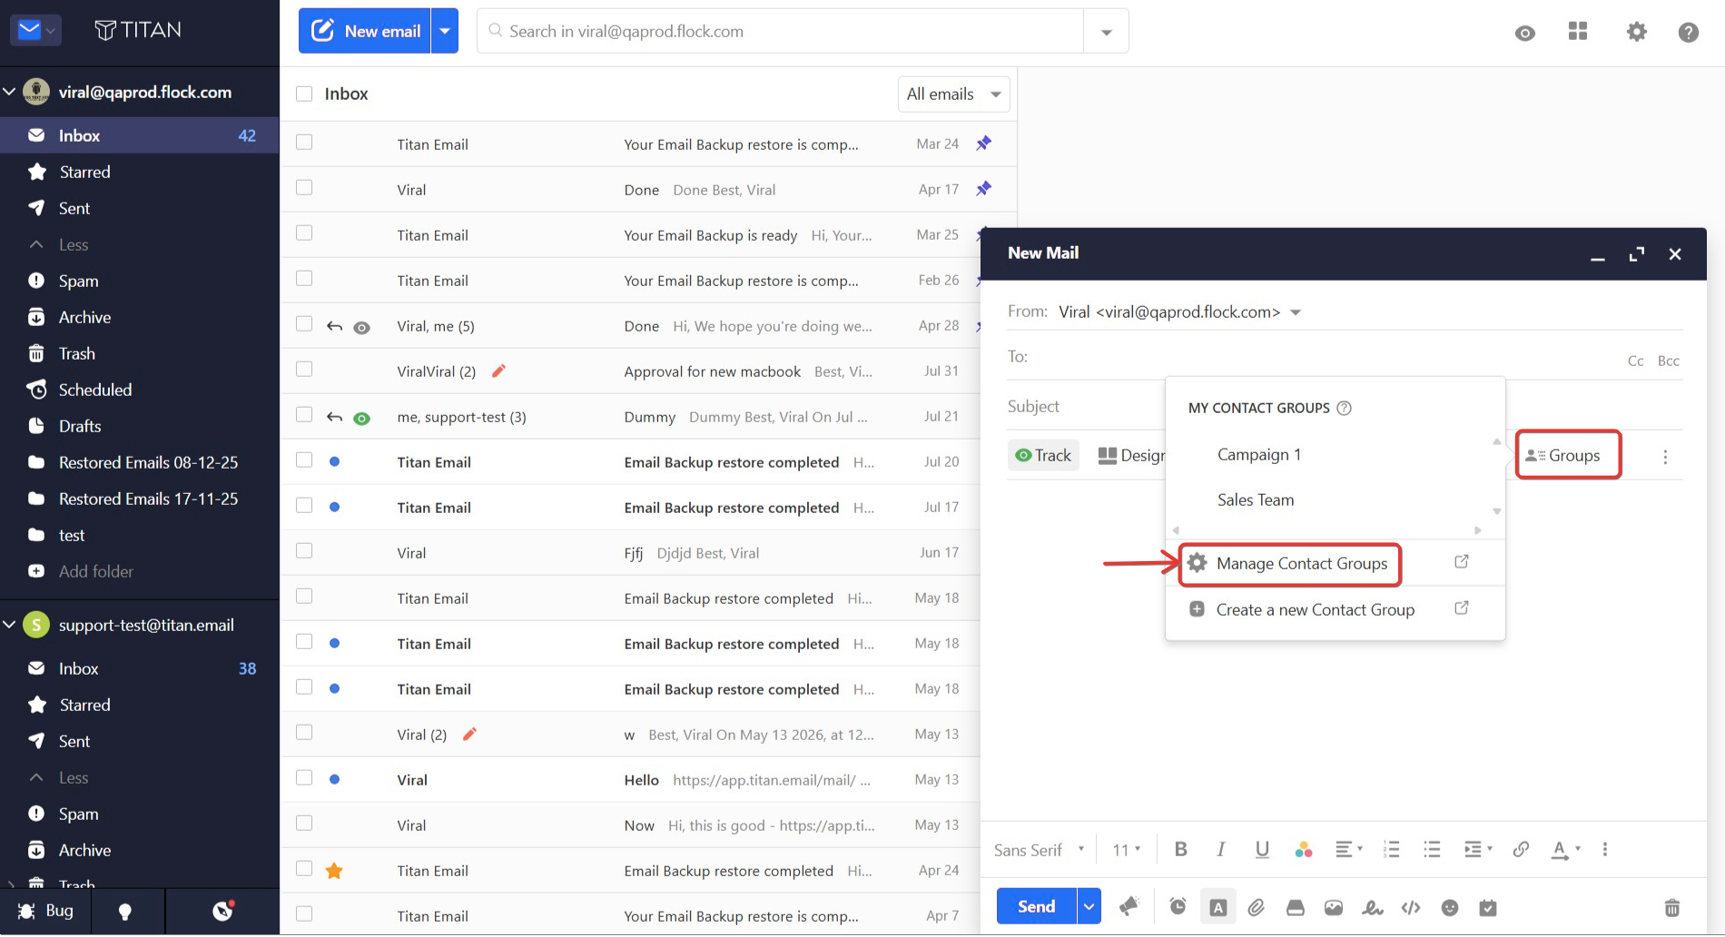Discard draft with the trash icon
The image size is (1725, 937).
1671,907
